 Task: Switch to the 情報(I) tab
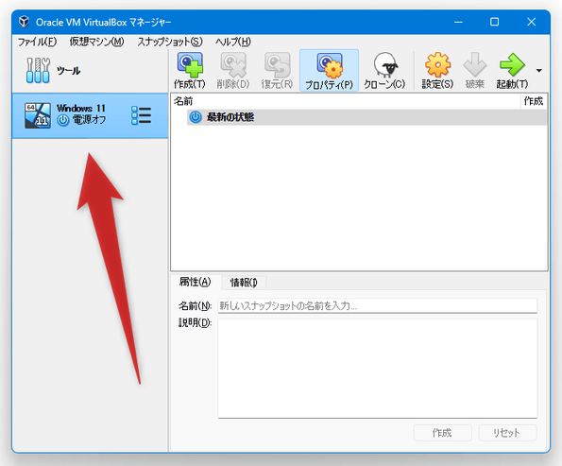tap(244, 283)
